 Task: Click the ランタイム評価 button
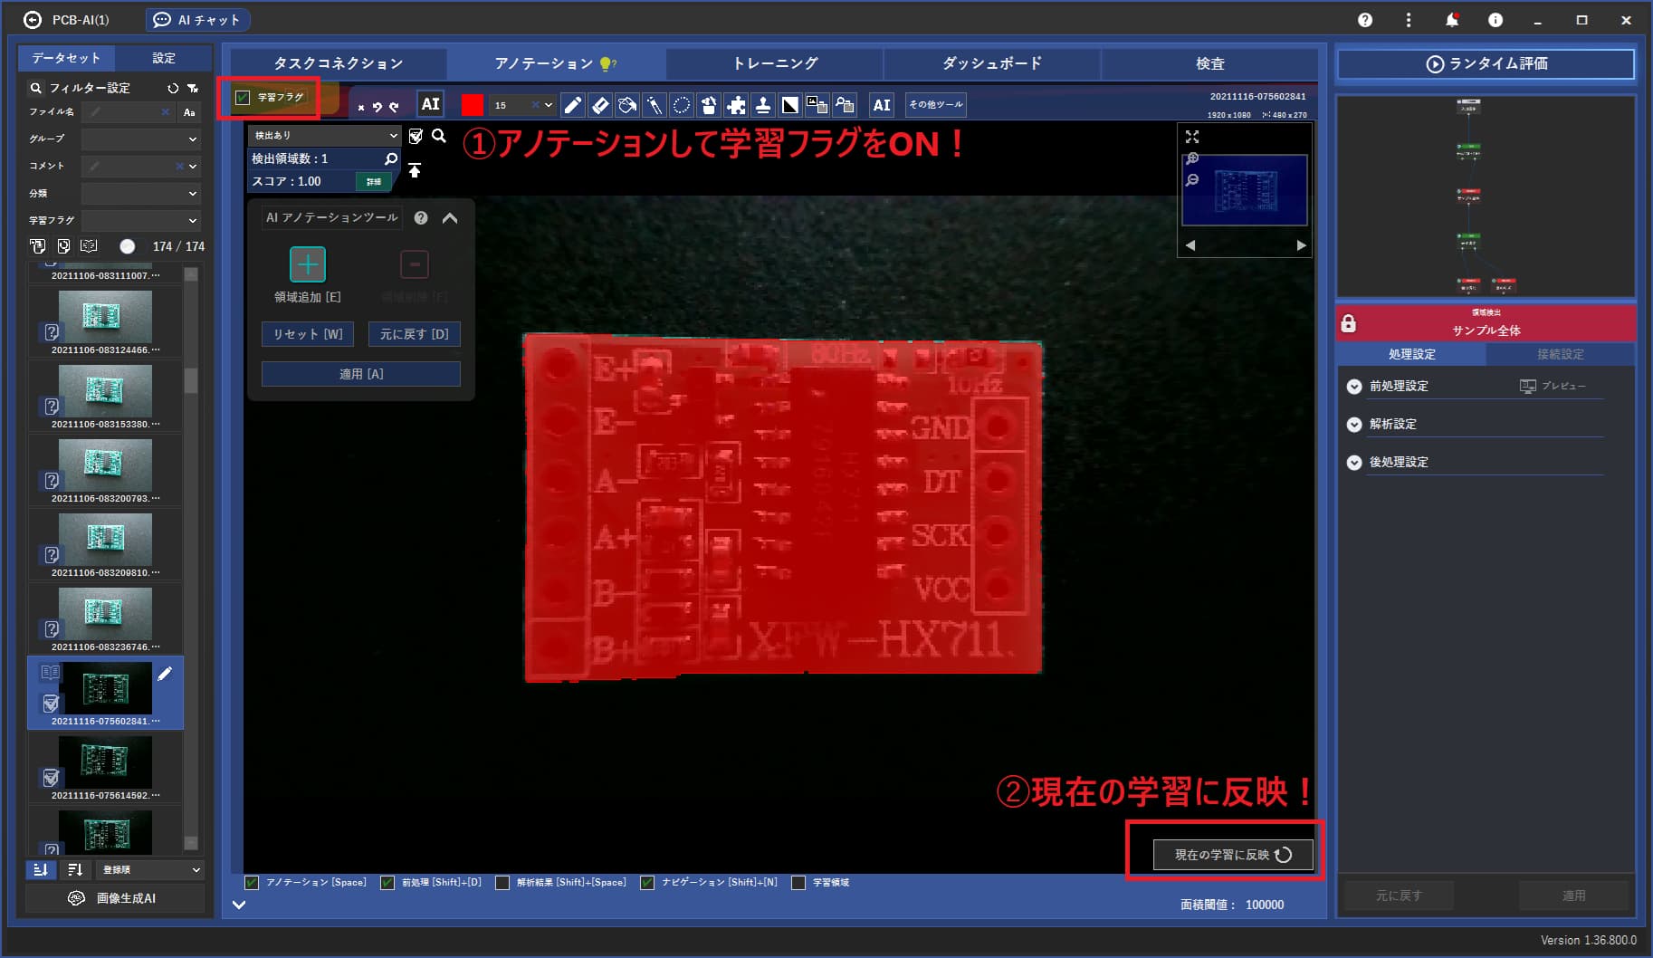1486,63
